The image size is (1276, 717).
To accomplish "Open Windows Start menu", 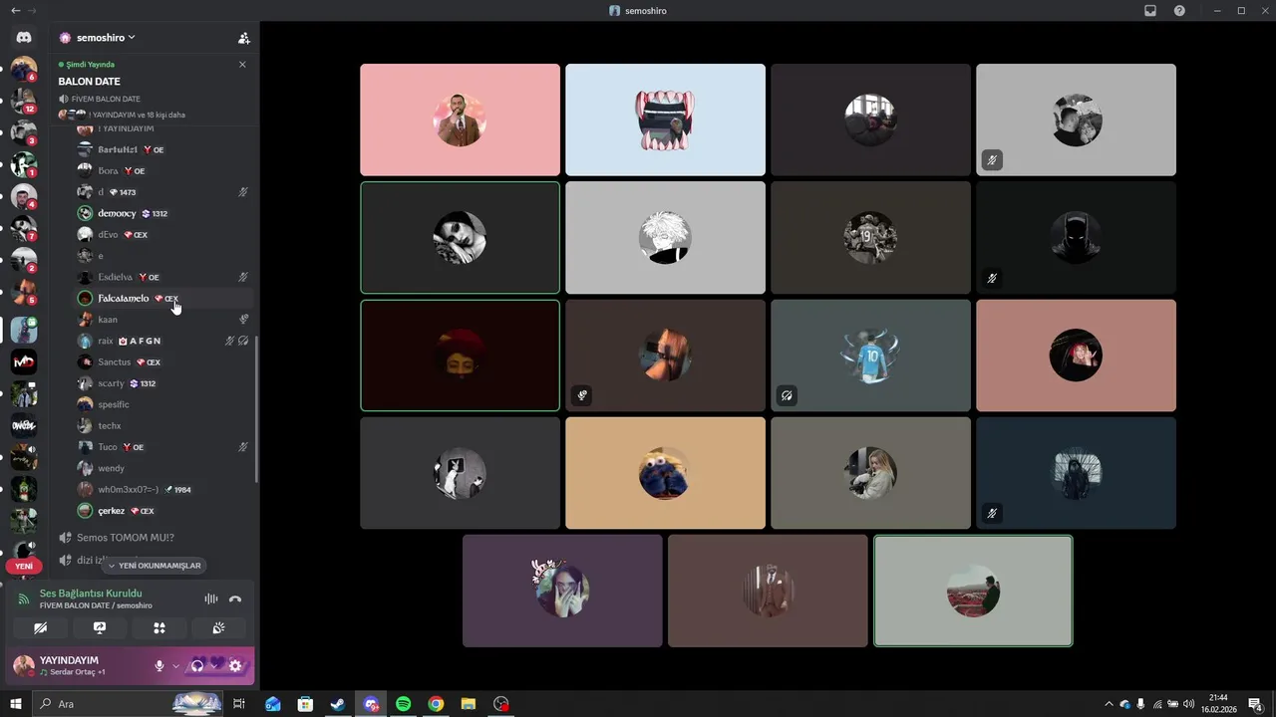I will [x=16, y=704].
